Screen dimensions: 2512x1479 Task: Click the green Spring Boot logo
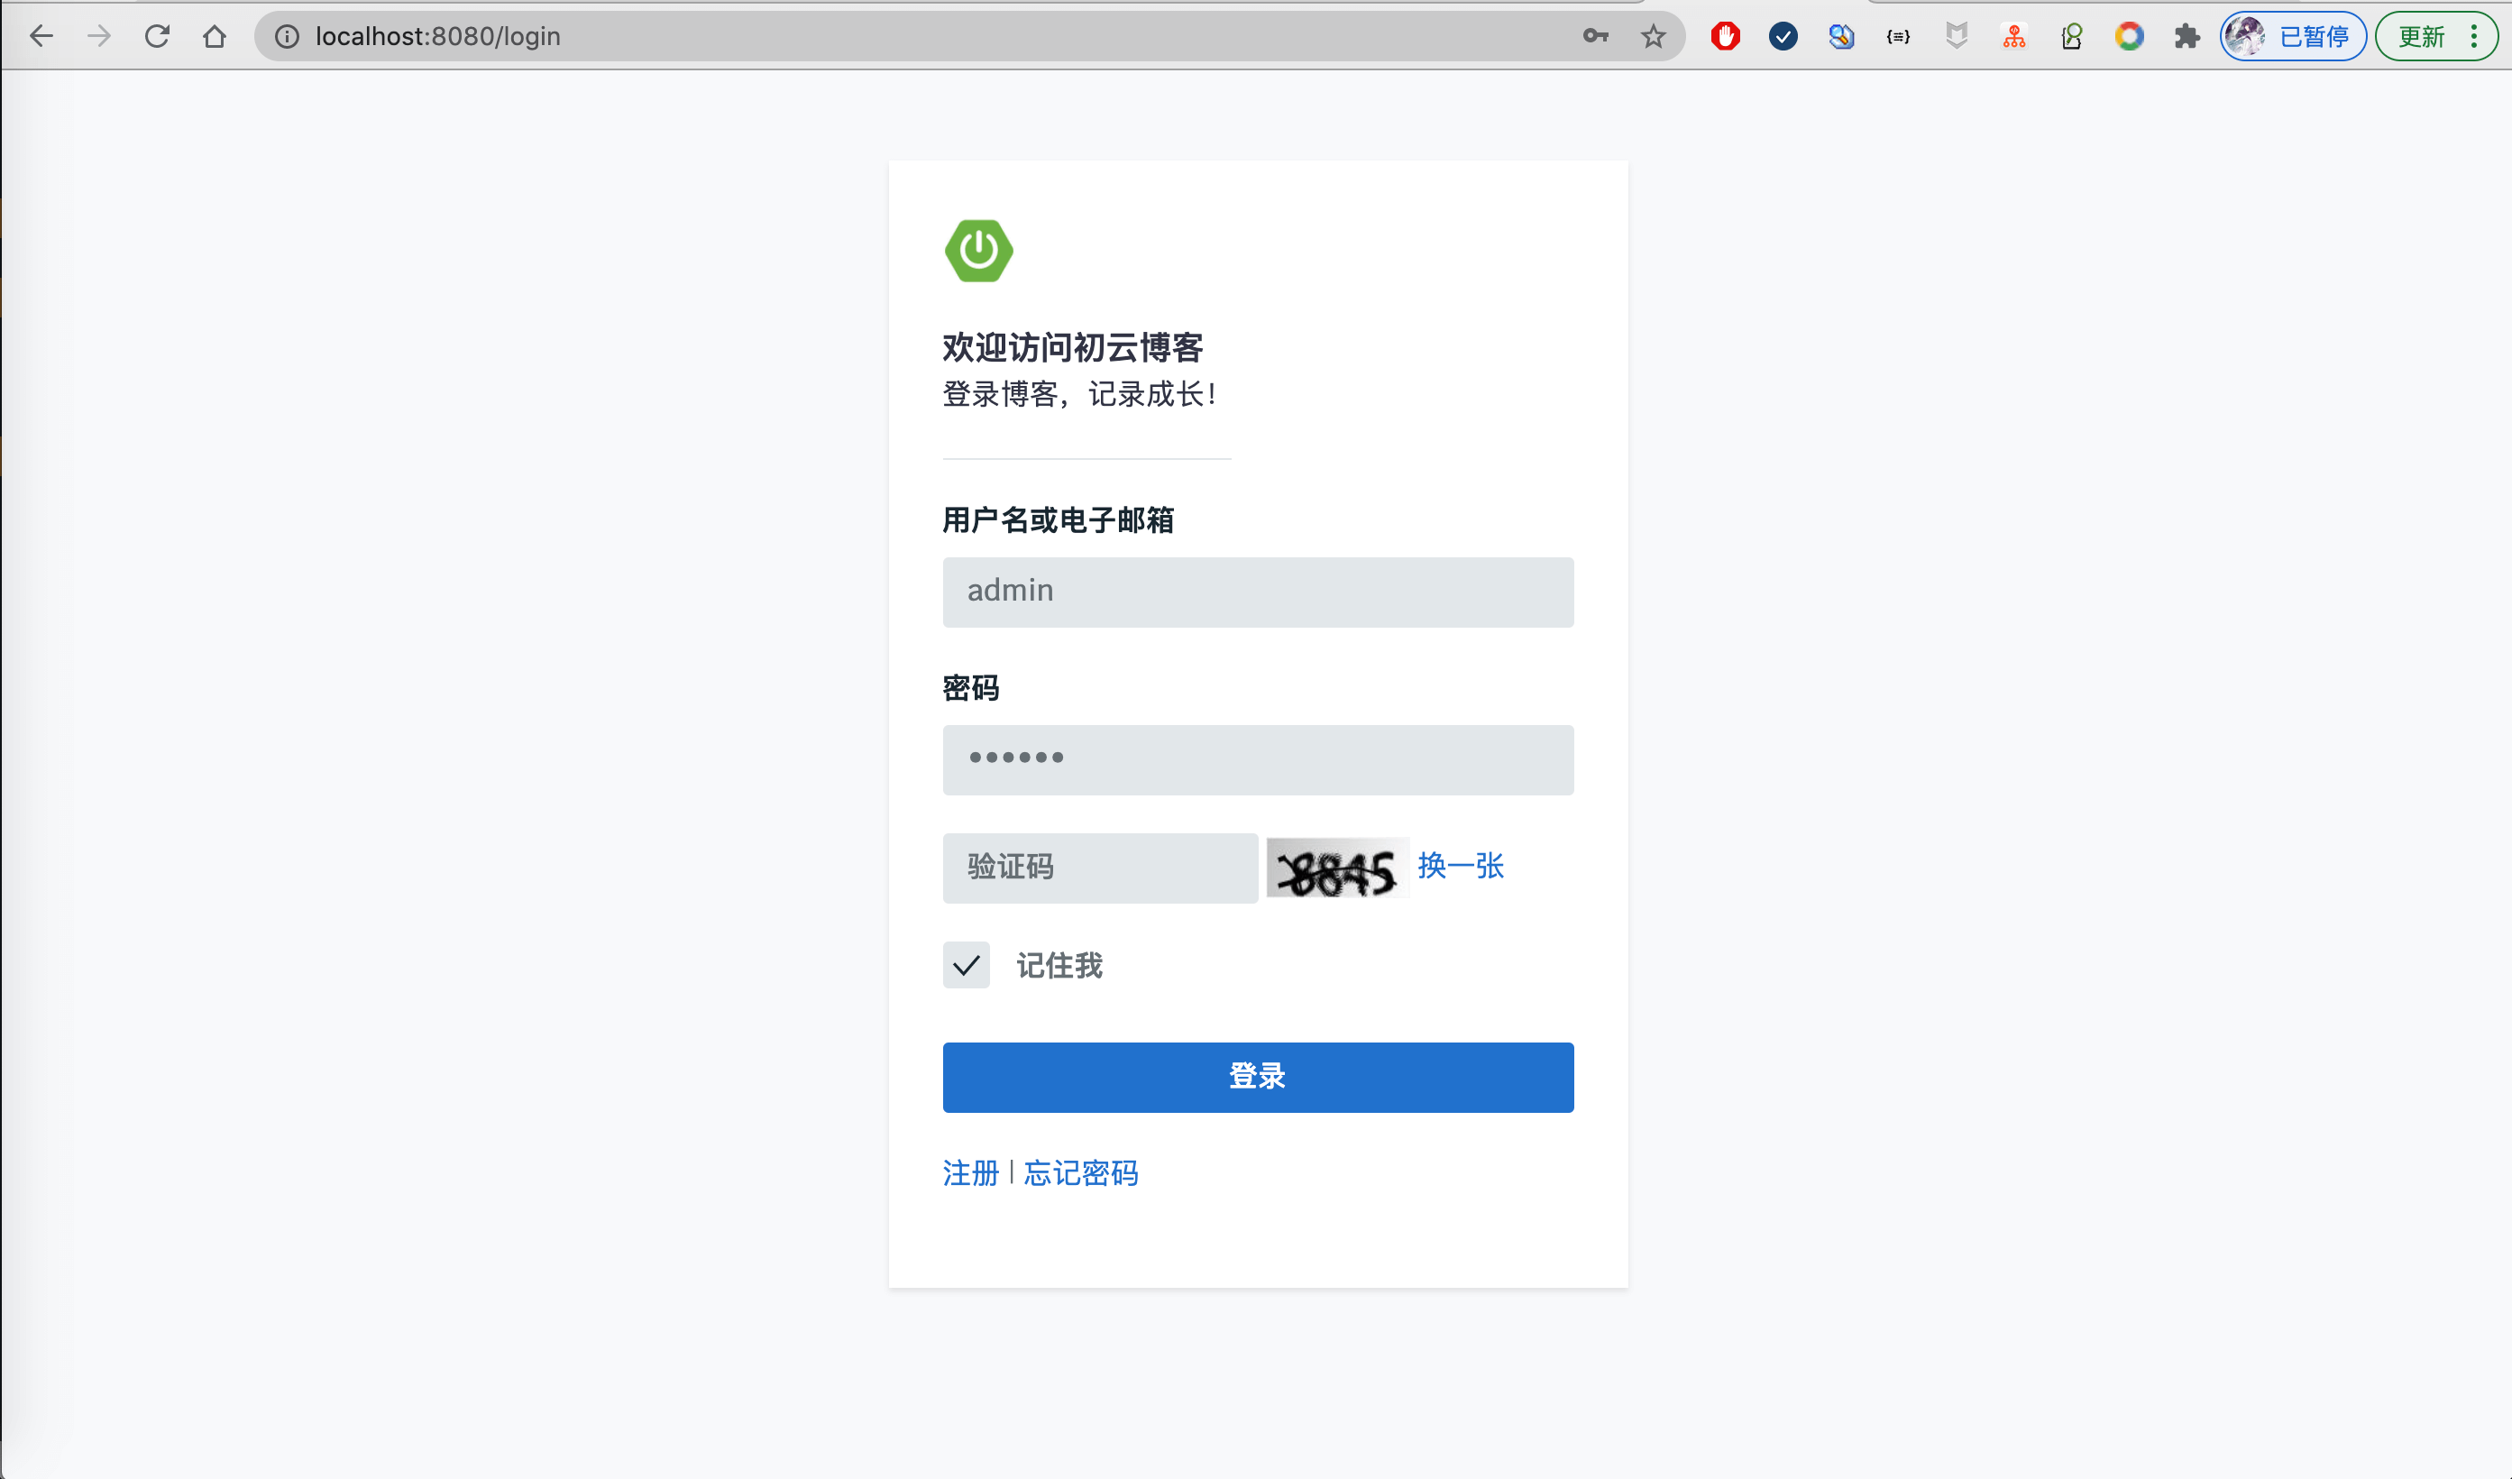click(x=978, y=251)
